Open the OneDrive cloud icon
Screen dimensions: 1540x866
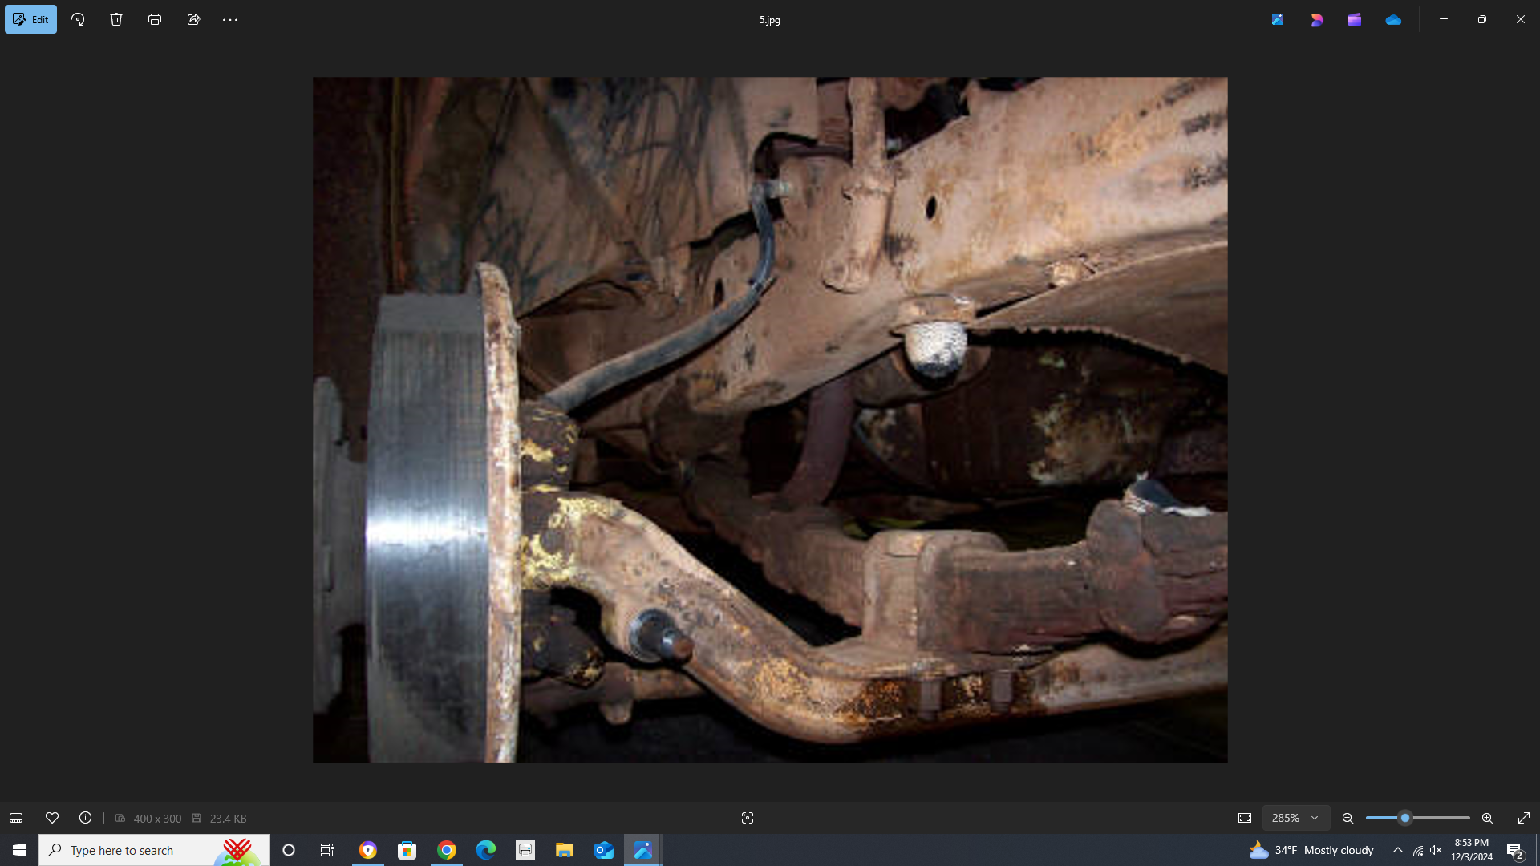tap(1393, 19)
